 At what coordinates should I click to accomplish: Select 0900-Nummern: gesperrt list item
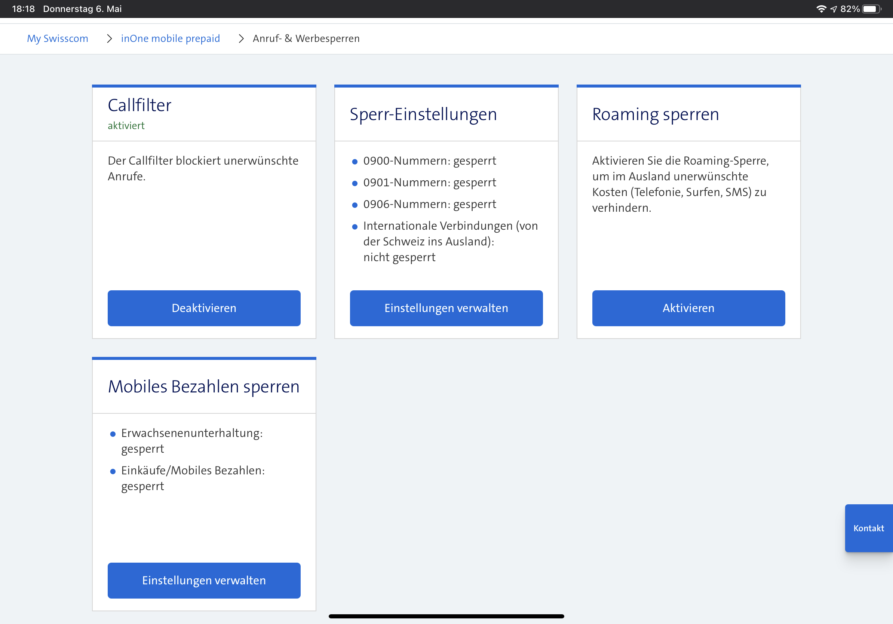coord(429,160)
